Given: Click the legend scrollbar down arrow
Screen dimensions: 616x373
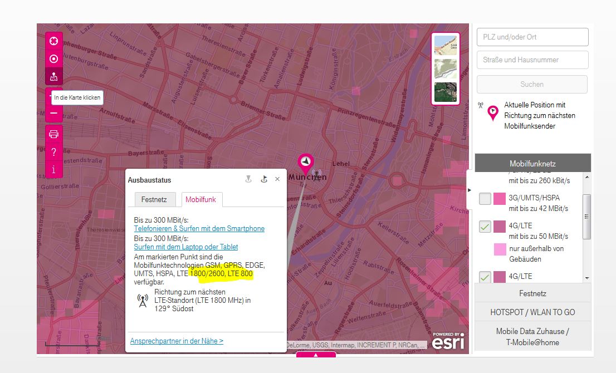Looking at the screenshot, I should (587, 278).
